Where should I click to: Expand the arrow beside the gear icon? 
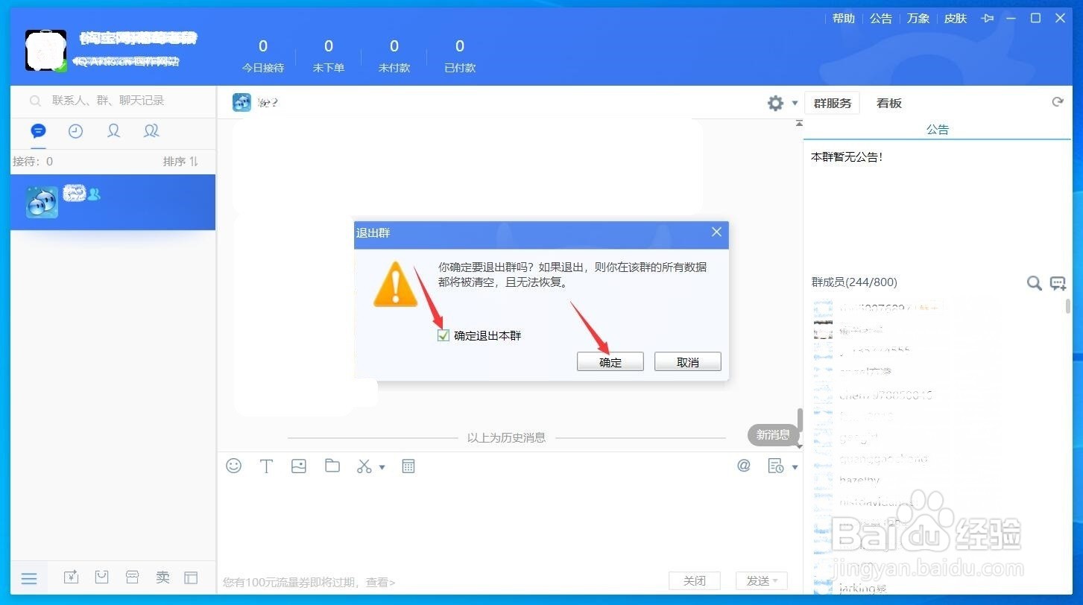click(x=795, y=104)
